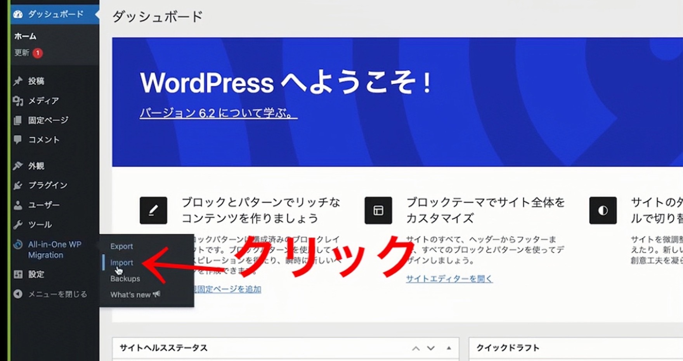Click the megaphone icon beside What's new
Screen dimensions: 683x361
tap(156, 294)
